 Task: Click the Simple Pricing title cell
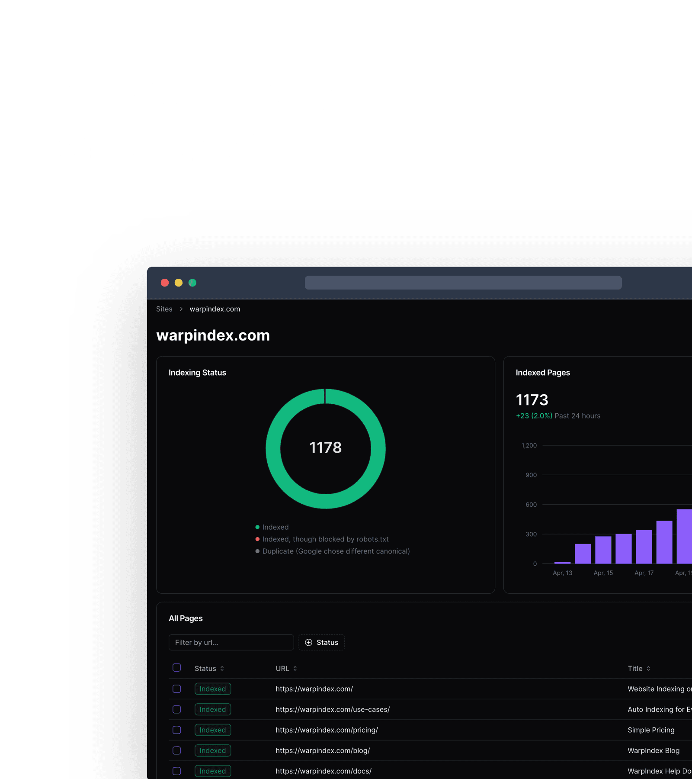coord(651,730)
